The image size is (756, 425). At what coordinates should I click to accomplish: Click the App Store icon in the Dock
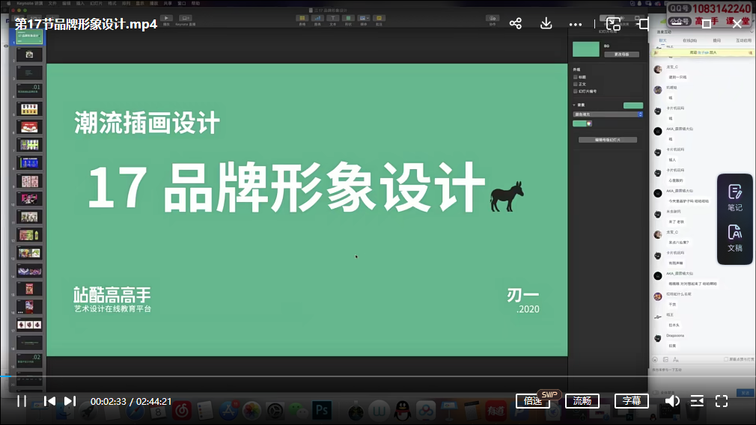pyautogui.click(x=228, y=411)
